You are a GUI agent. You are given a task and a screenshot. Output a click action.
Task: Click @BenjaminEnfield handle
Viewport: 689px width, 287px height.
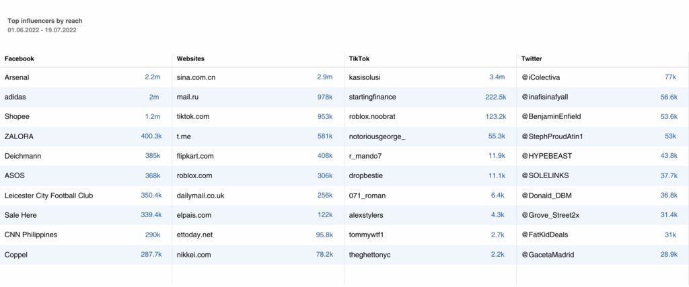tap(550, 117)
